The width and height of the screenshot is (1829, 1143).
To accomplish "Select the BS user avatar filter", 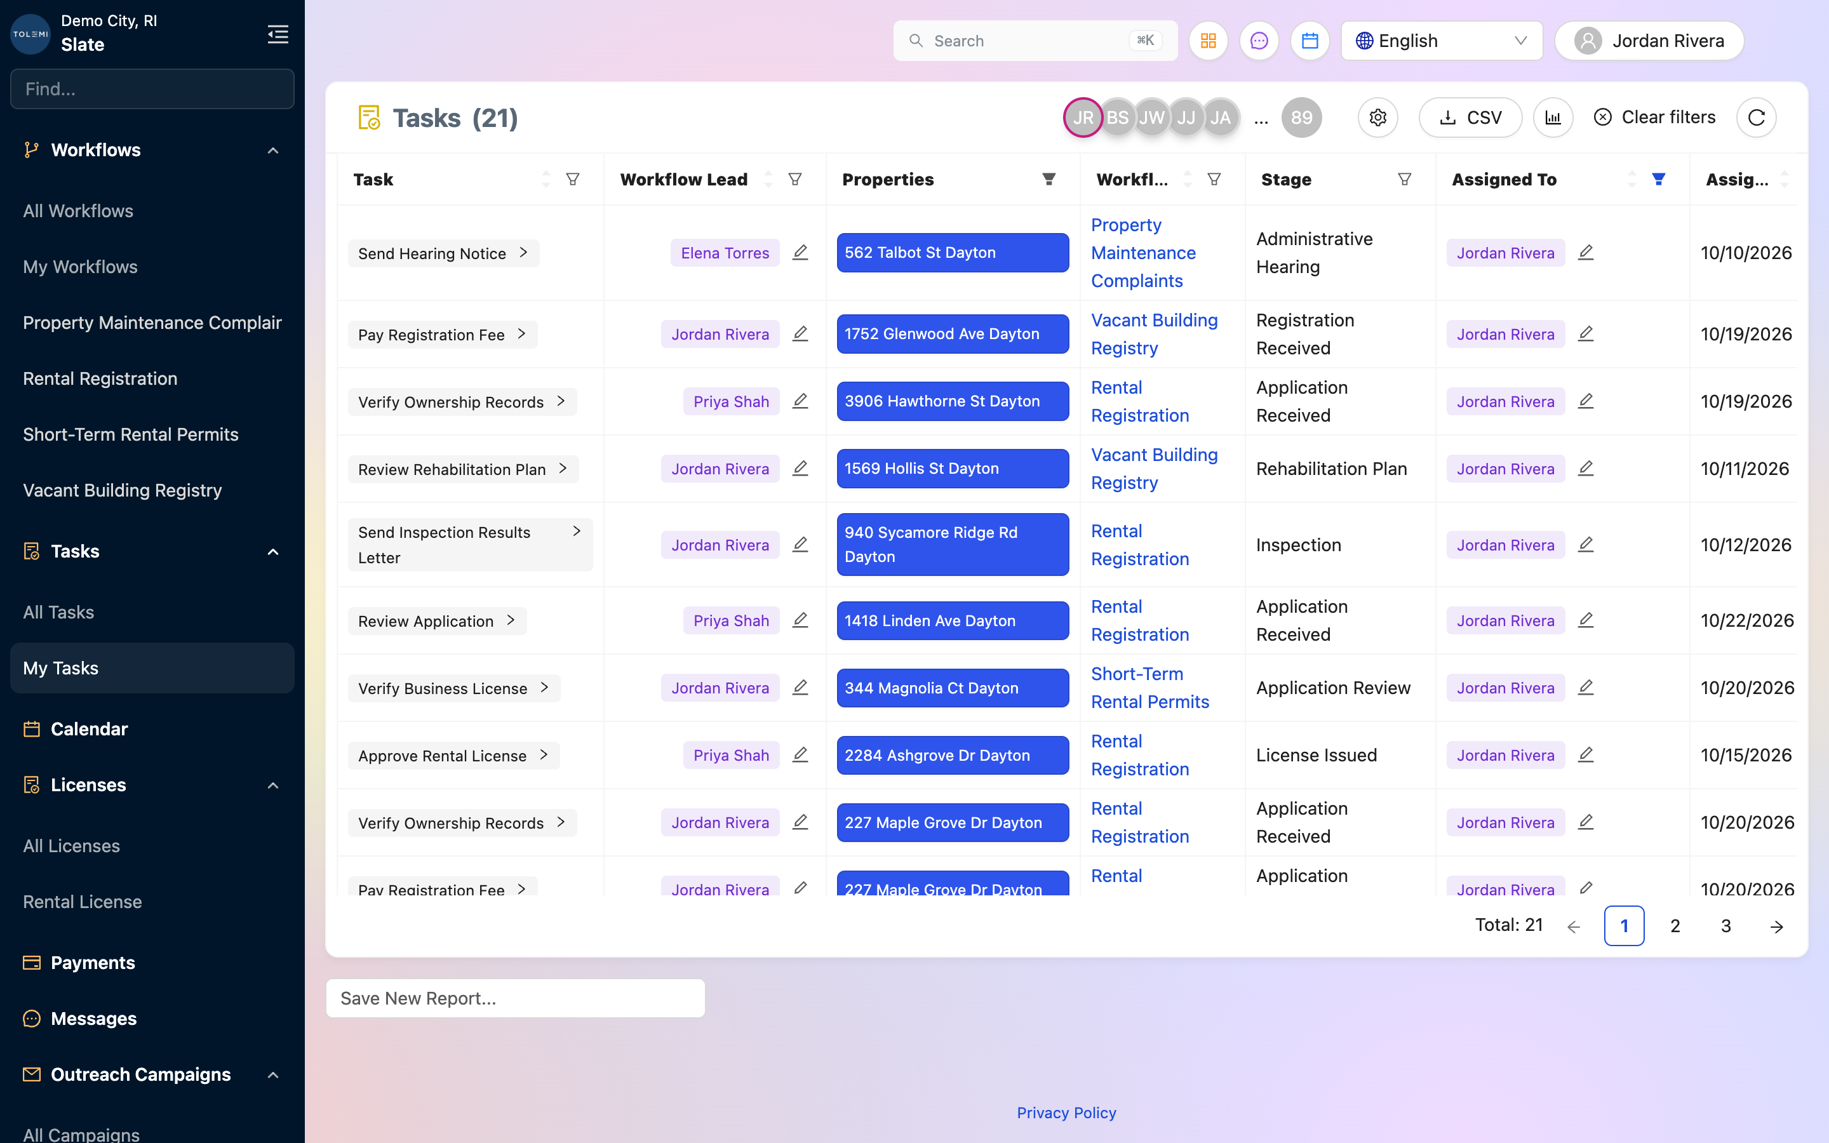I will click(x=1117, y=118).
